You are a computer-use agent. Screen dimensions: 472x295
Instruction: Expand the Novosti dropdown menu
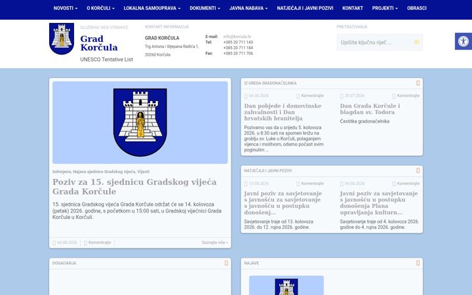tap(66, 8)
